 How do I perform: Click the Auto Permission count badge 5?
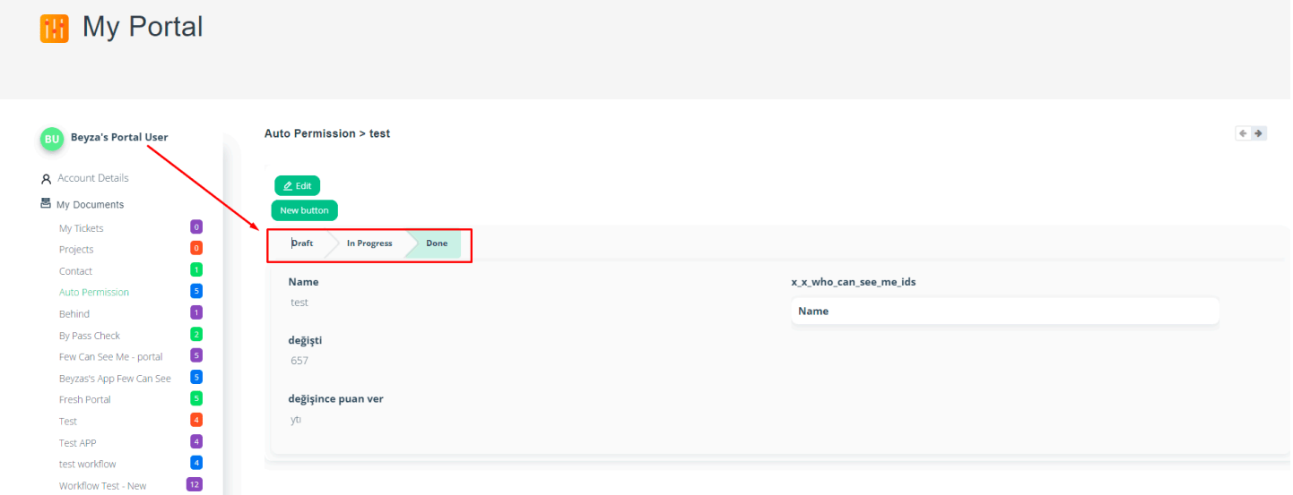[196, 291]
